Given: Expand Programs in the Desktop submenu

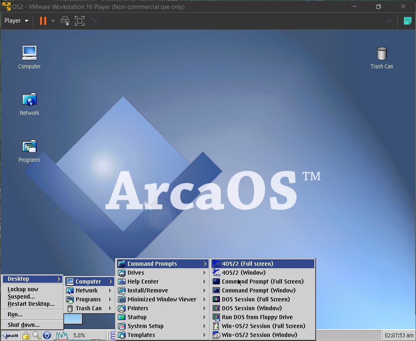Looking at the screenshot, I should coord(90,299).
